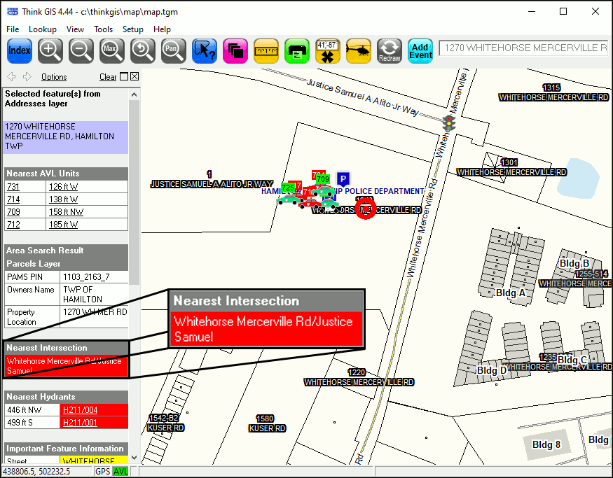Screen dimensions: 613x478
Task: Toggle the X-marked box beside Clear
Action: point(135,77)
